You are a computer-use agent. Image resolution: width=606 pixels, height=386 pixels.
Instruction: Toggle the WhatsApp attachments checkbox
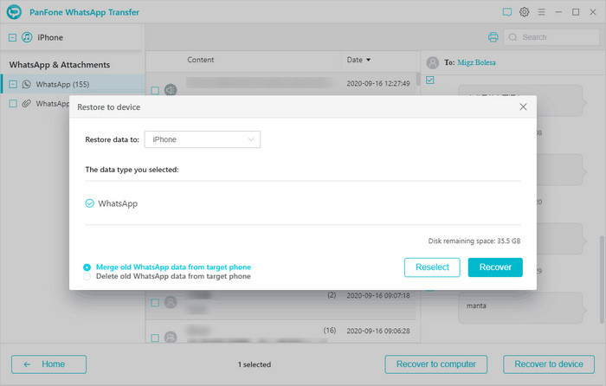tap(13, 104)
